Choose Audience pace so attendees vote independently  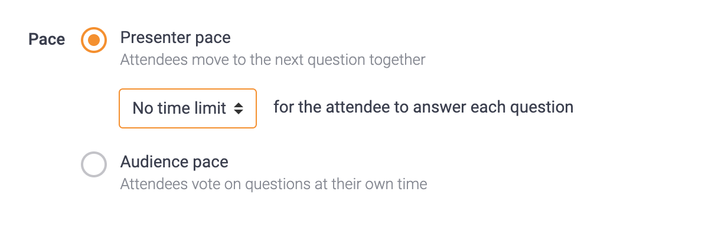coord(93,164)
